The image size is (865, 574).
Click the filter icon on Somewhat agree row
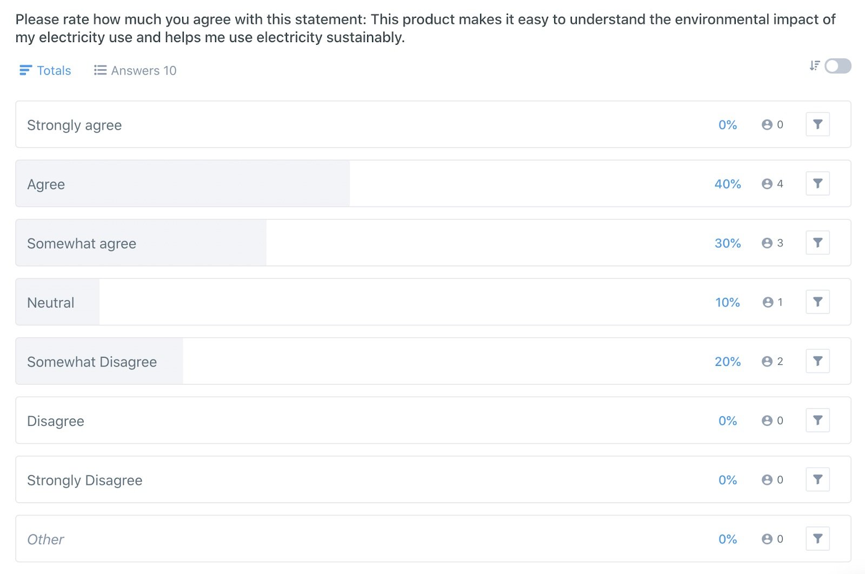pos(817,243)
